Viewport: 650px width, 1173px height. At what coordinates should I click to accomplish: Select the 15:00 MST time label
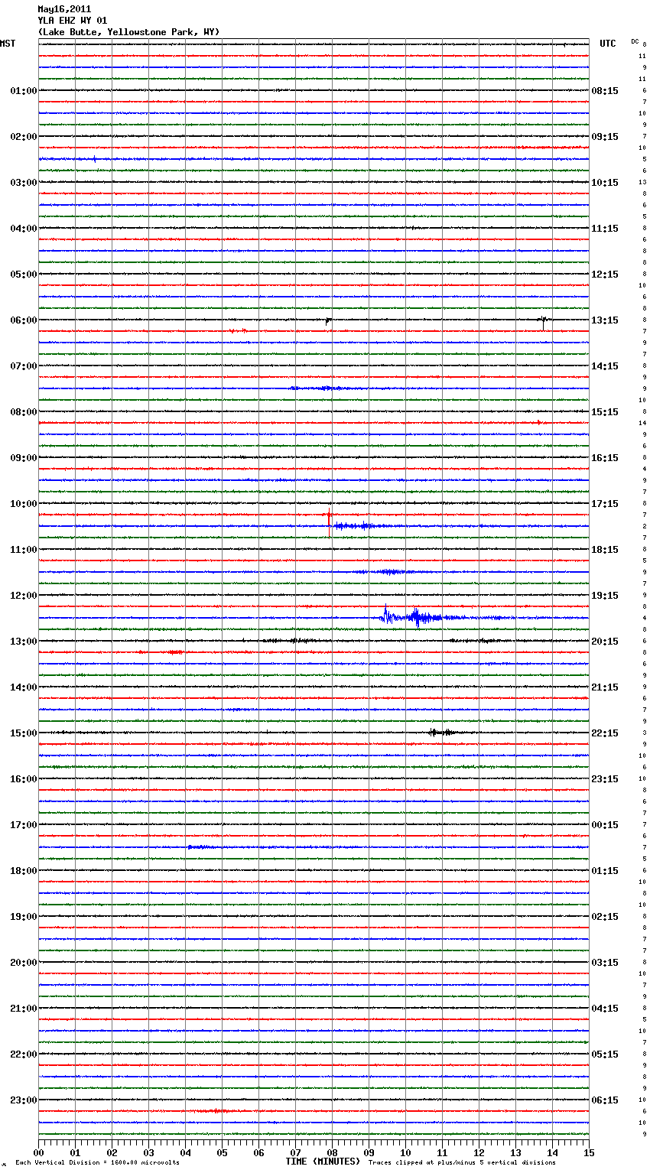24,733
